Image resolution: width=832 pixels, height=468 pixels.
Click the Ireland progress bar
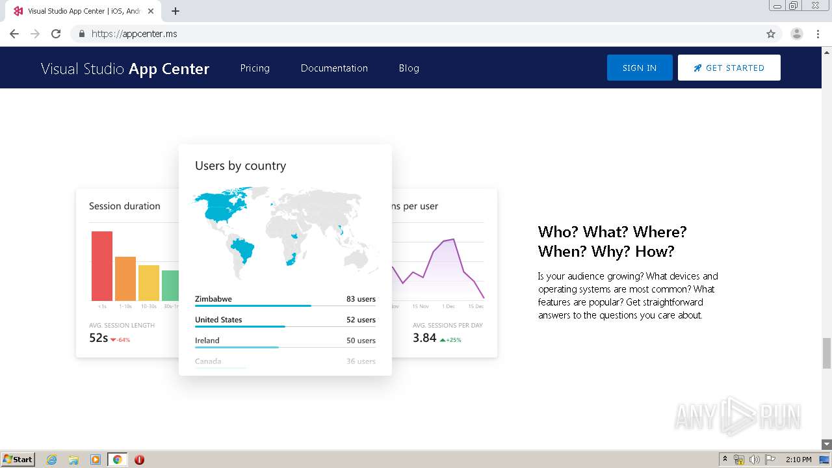tap(285, 347)
